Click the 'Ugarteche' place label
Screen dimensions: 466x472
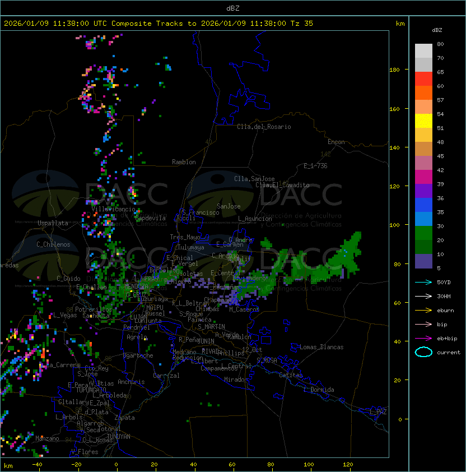[x=138, y=356]
